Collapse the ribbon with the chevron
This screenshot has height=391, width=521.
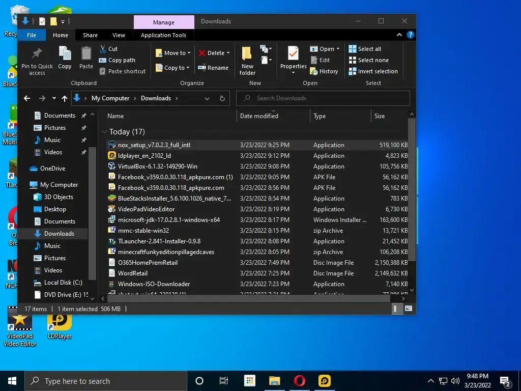(399, 35)
